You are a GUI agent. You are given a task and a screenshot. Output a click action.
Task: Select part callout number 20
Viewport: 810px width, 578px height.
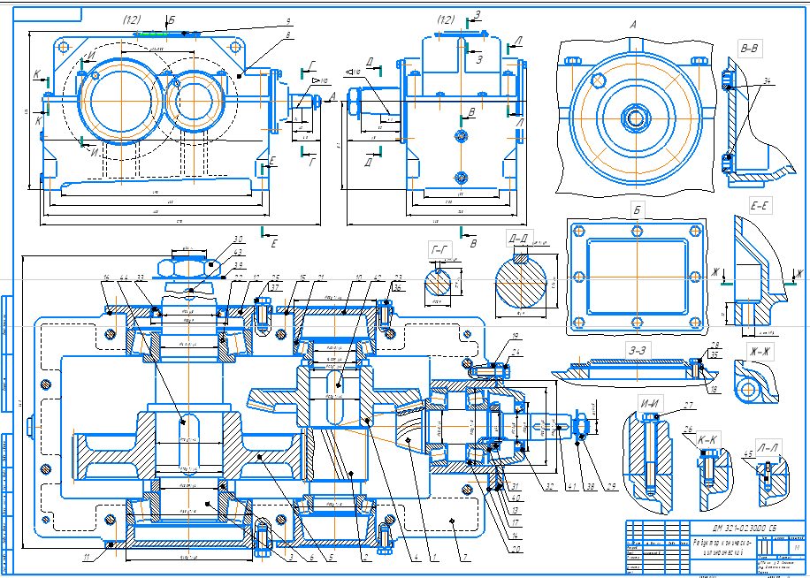(x=516, y=549)
